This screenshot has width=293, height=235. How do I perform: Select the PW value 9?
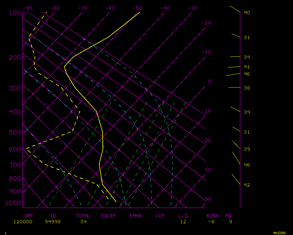click(x=231, y=222)
